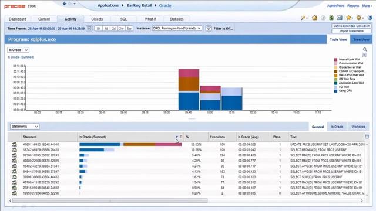Select the Workshop table tab

click(x=358, y=127)
